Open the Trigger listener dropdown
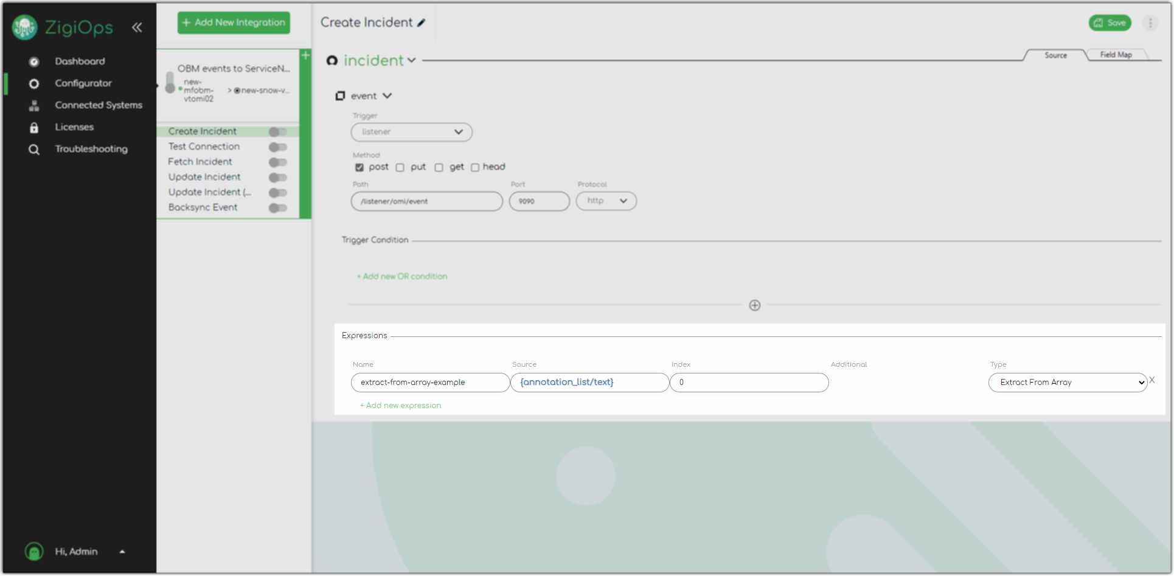Image resolution: width=1174 pixels, height=576 pixels. (x=411, y=132)
